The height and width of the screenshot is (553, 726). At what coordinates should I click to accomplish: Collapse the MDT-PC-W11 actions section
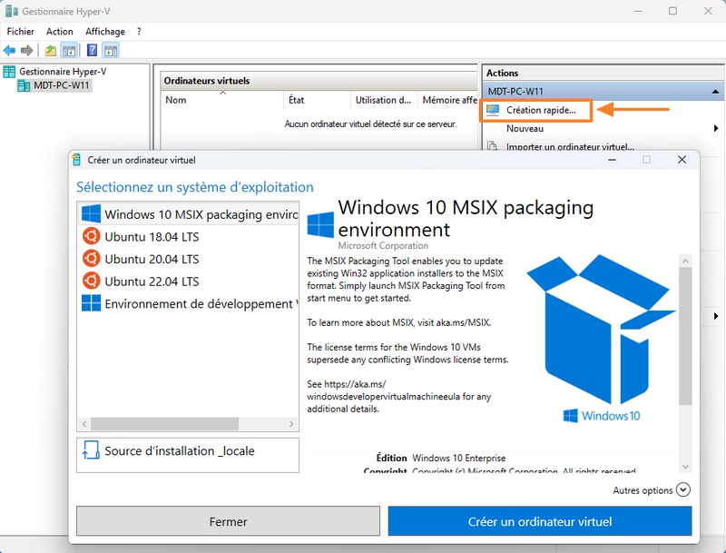715,92
